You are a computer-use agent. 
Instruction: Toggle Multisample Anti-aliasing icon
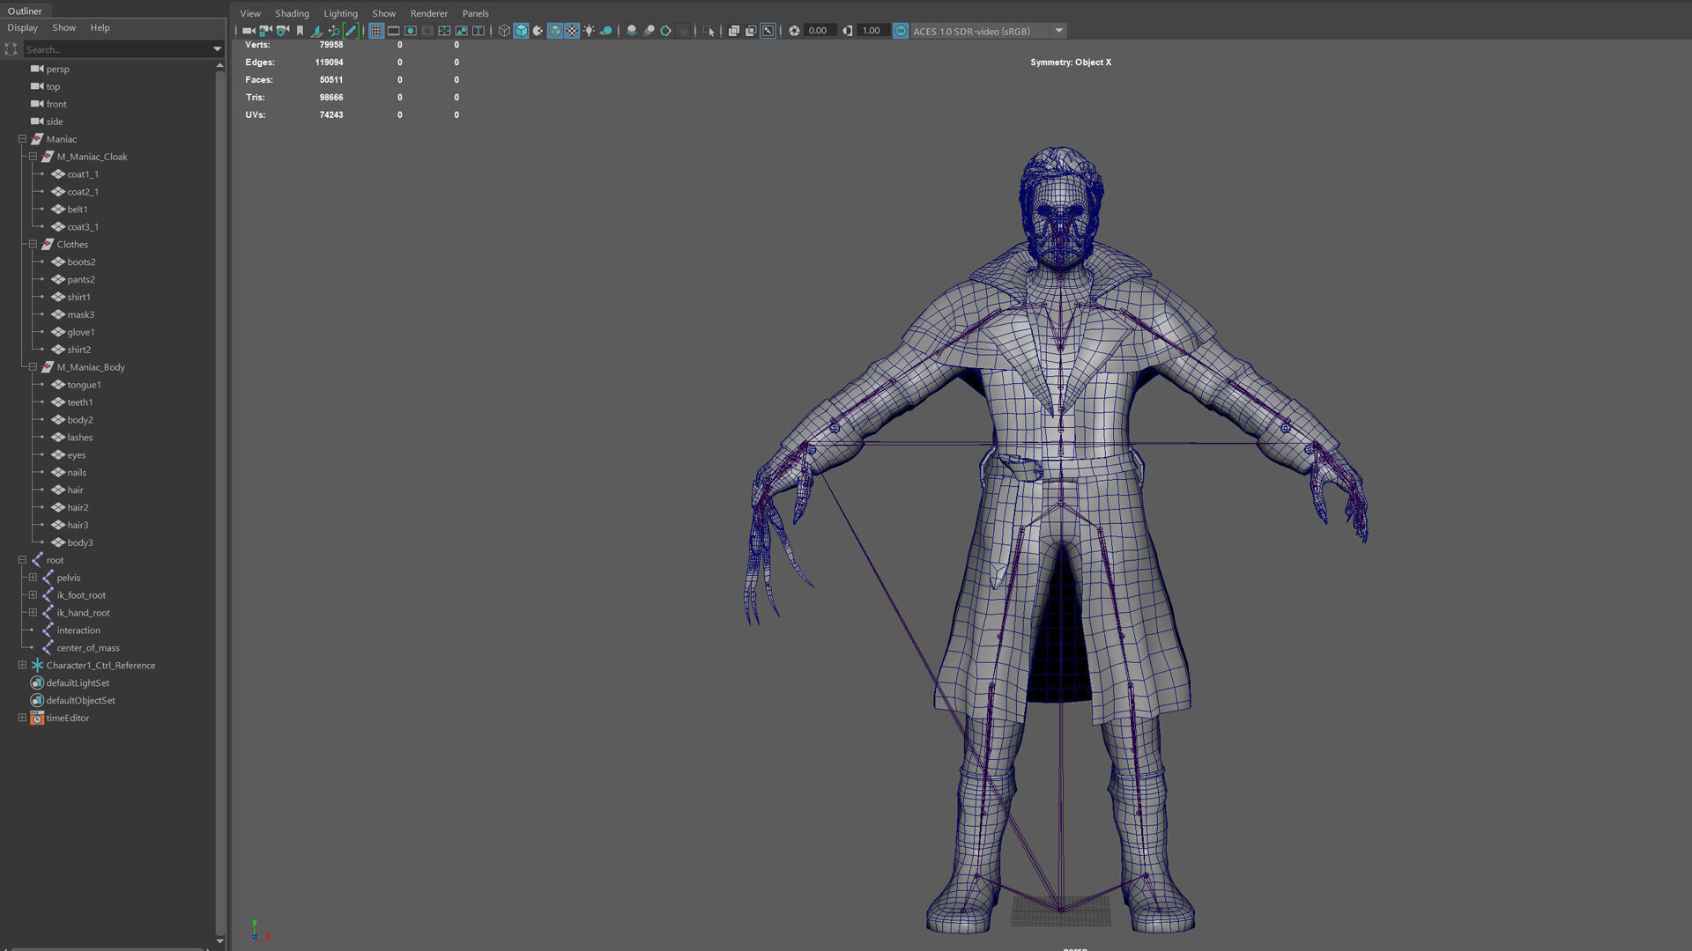click(666, 31)
